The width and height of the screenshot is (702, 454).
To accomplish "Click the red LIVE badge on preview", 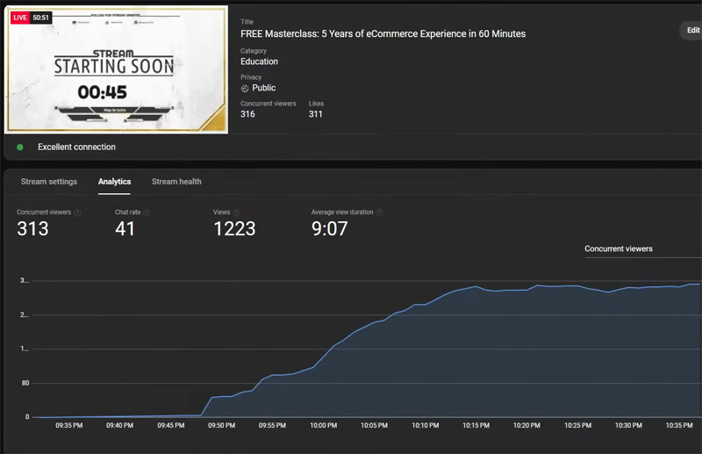I will click(20, 18).
